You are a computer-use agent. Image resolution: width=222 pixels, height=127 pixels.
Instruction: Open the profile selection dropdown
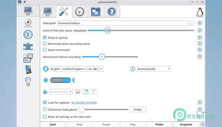click(61, 92)
